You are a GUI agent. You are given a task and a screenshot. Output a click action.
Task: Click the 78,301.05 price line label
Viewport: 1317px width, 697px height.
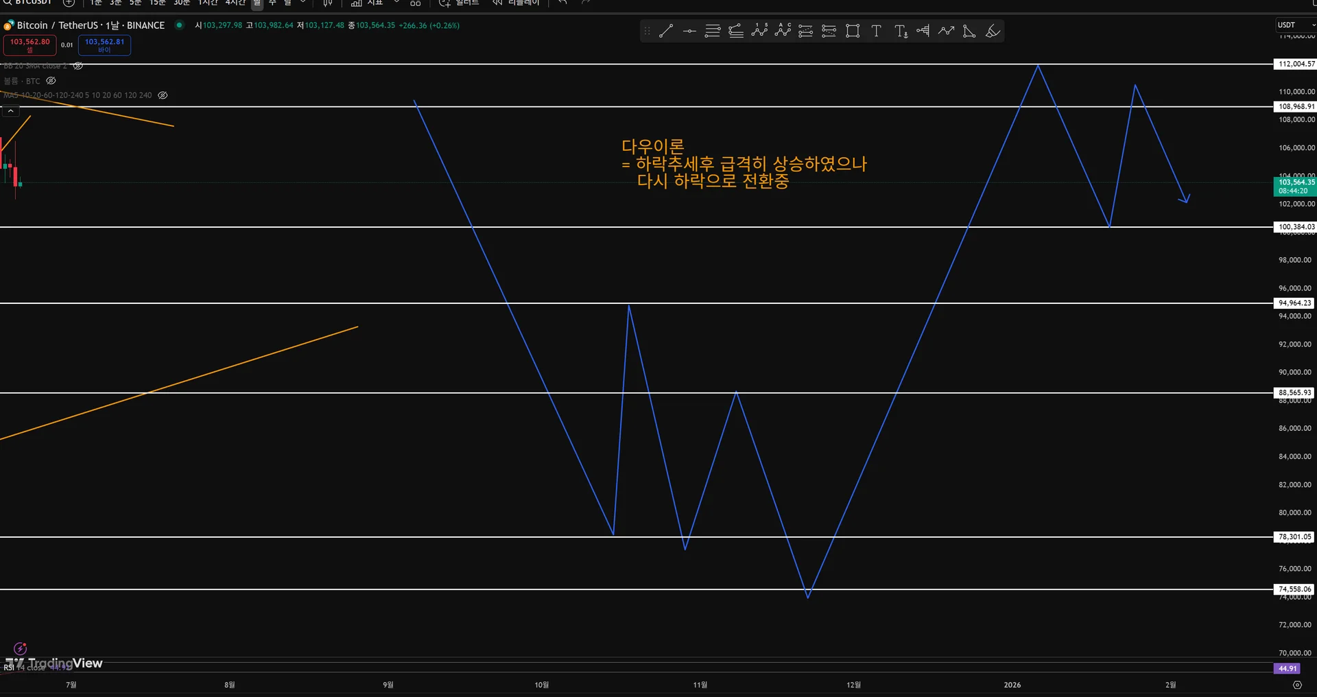1294,537
